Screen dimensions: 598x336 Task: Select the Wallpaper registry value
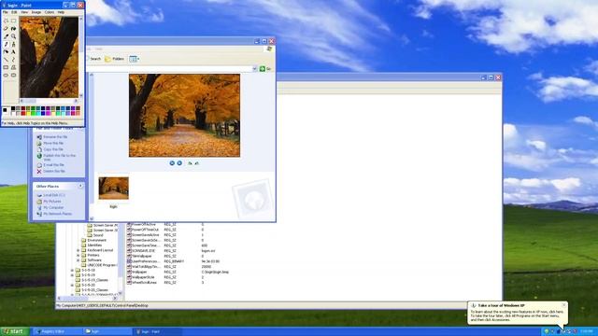pos(139,272)
